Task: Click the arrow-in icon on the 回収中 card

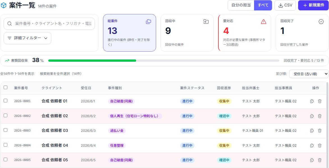Action: pyautogui.click(x=206, y=21)
